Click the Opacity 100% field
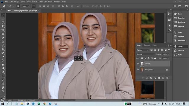Viewport: 189px width, 106px height. tap(164, 54)
